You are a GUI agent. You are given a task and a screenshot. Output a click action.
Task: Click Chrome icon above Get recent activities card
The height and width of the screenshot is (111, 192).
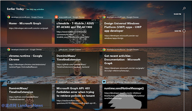[x=104, y=49]
